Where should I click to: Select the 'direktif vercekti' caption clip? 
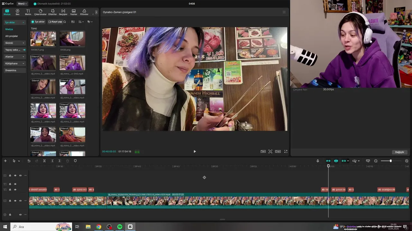point(38,190)
